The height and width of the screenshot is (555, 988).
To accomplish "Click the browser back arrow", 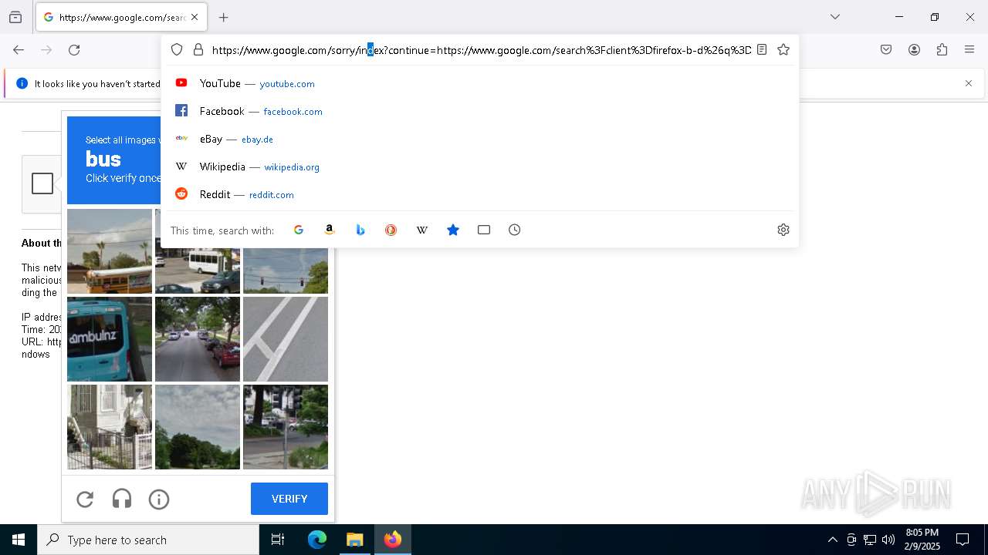I will pos(19,50).
